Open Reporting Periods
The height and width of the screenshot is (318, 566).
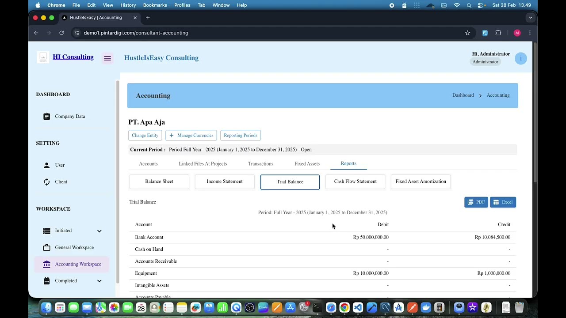tap(241, 136)
